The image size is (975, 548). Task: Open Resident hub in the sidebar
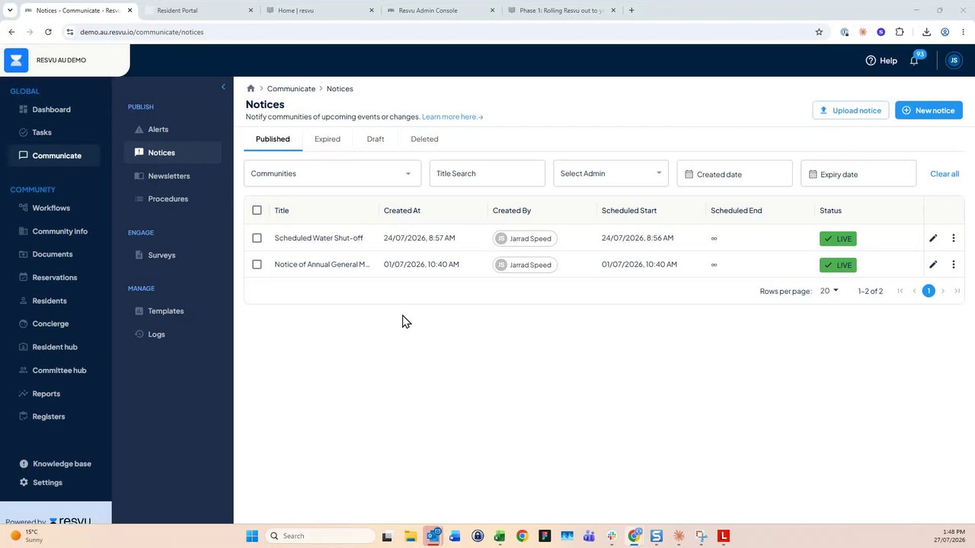[56, 347]
